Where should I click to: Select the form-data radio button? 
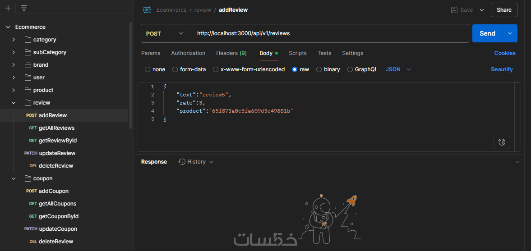tap(175, 69)
